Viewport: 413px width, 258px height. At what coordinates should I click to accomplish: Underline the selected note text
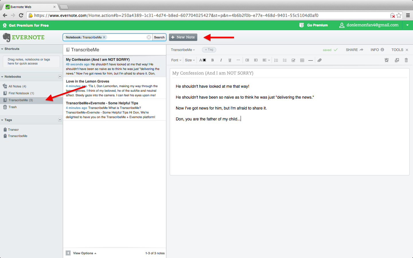coord(230,60)
